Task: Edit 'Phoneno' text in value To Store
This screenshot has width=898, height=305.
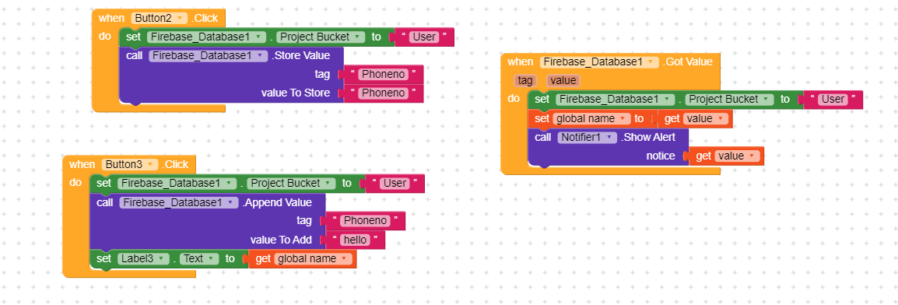Action: (x=383, y=93)
